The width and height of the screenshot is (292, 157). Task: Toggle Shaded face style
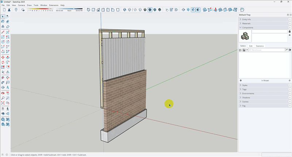point(145,10)
